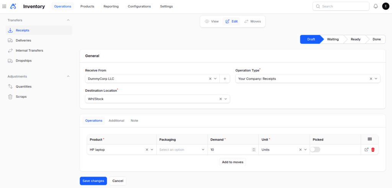Open the table column chooser icon
Image resolution: width=392 pixels, height=188 pixels.
point(370,139)
